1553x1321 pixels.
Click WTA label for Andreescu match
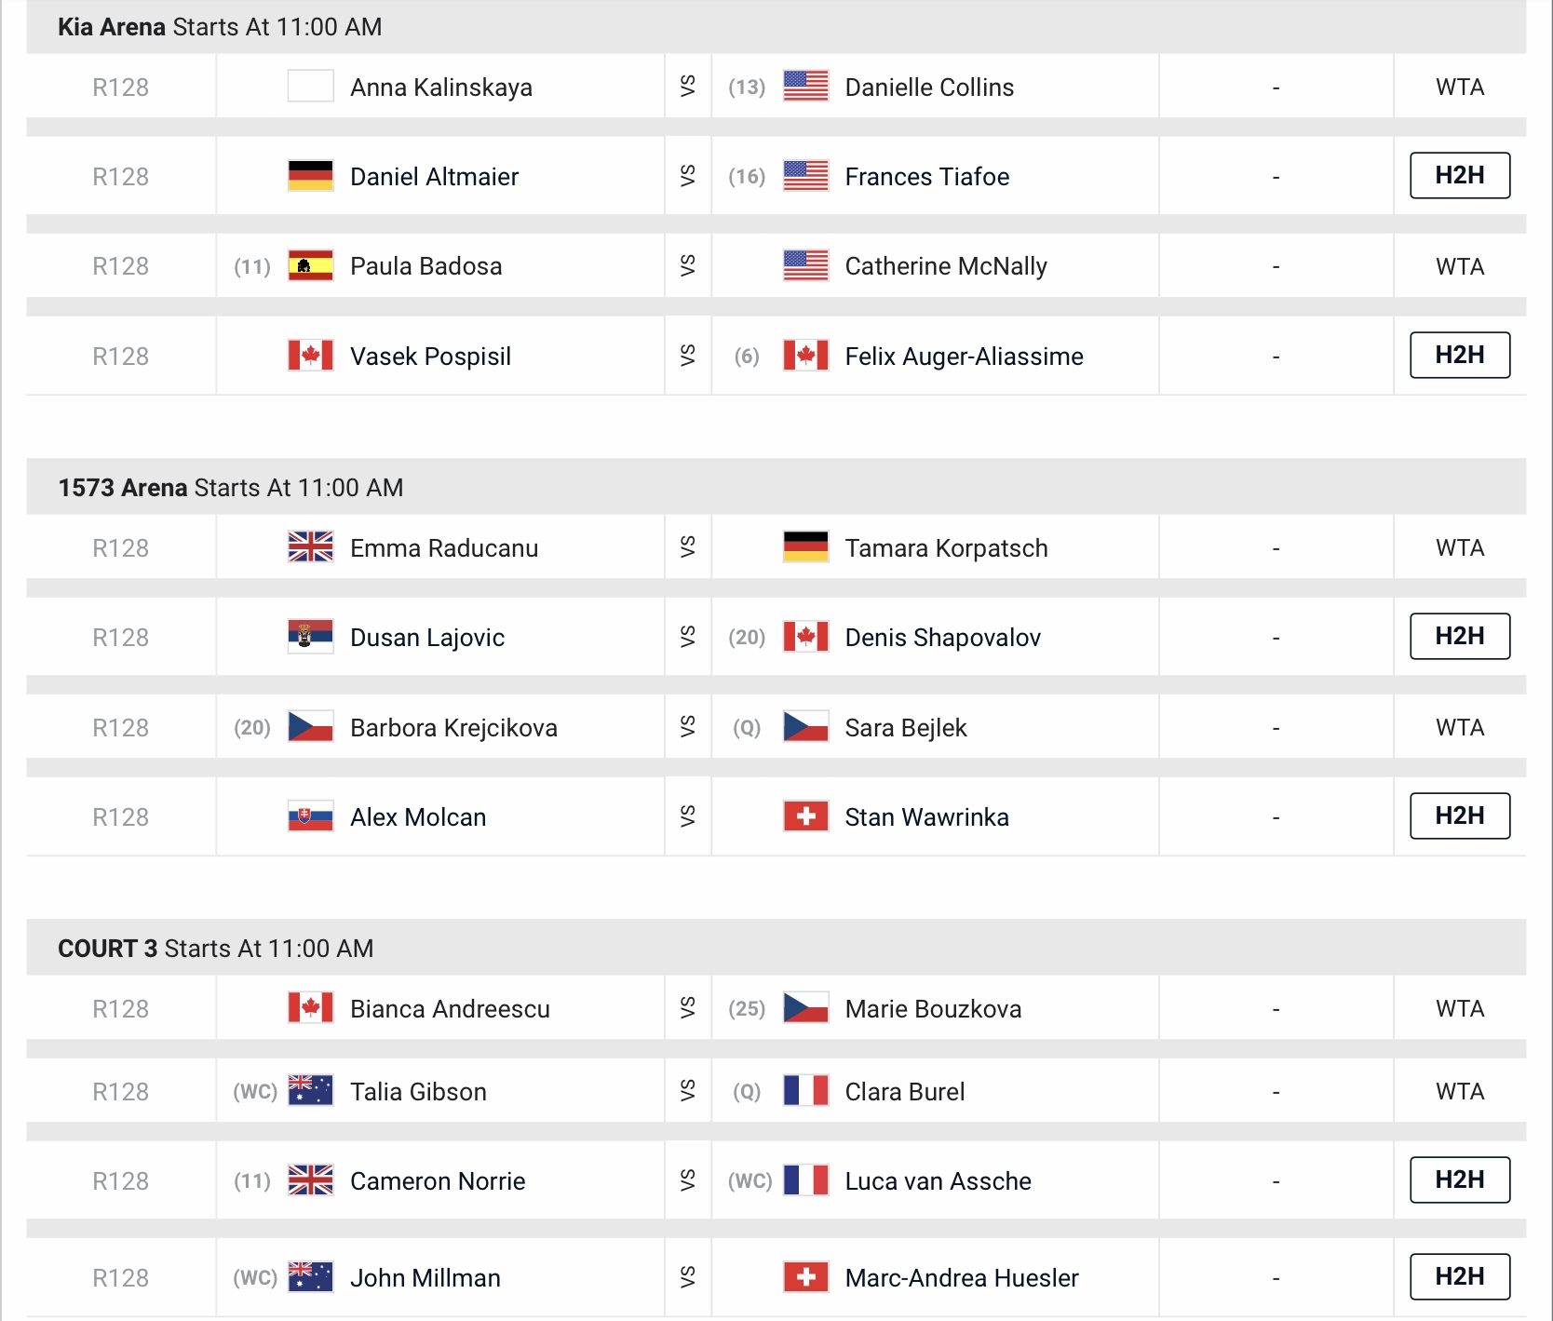[x=1459, y=1008]
